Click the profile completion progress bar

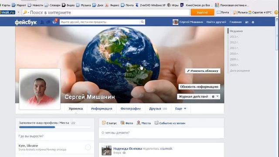tap(55, 127)
